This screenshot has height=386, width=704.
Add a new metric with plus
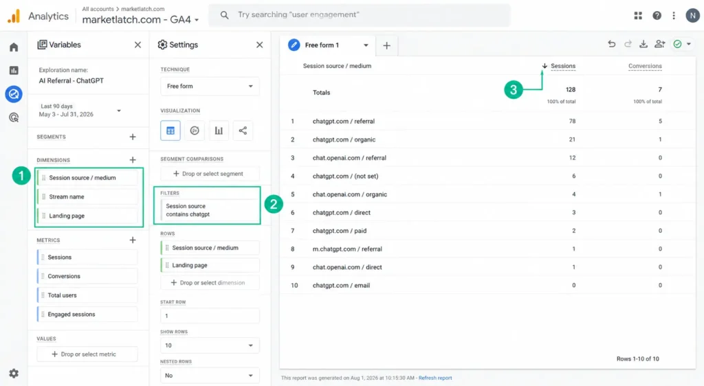133,240
